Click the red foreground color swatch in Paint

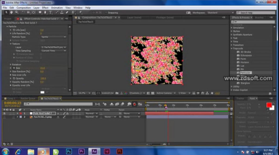pyautogui.click(x=269, y=105)
